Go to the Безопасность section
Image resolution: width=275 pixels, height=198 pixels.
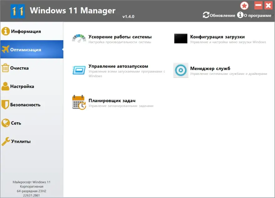[32, 104]
